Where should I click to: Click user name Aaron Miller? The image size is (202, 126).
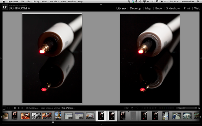coord(188,2)
